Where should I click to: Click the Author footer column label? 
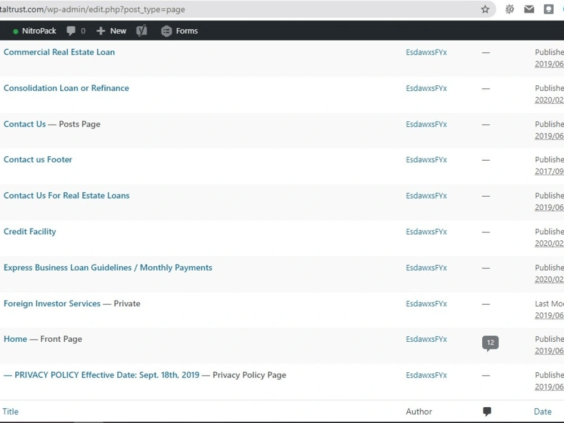[419, 412]
